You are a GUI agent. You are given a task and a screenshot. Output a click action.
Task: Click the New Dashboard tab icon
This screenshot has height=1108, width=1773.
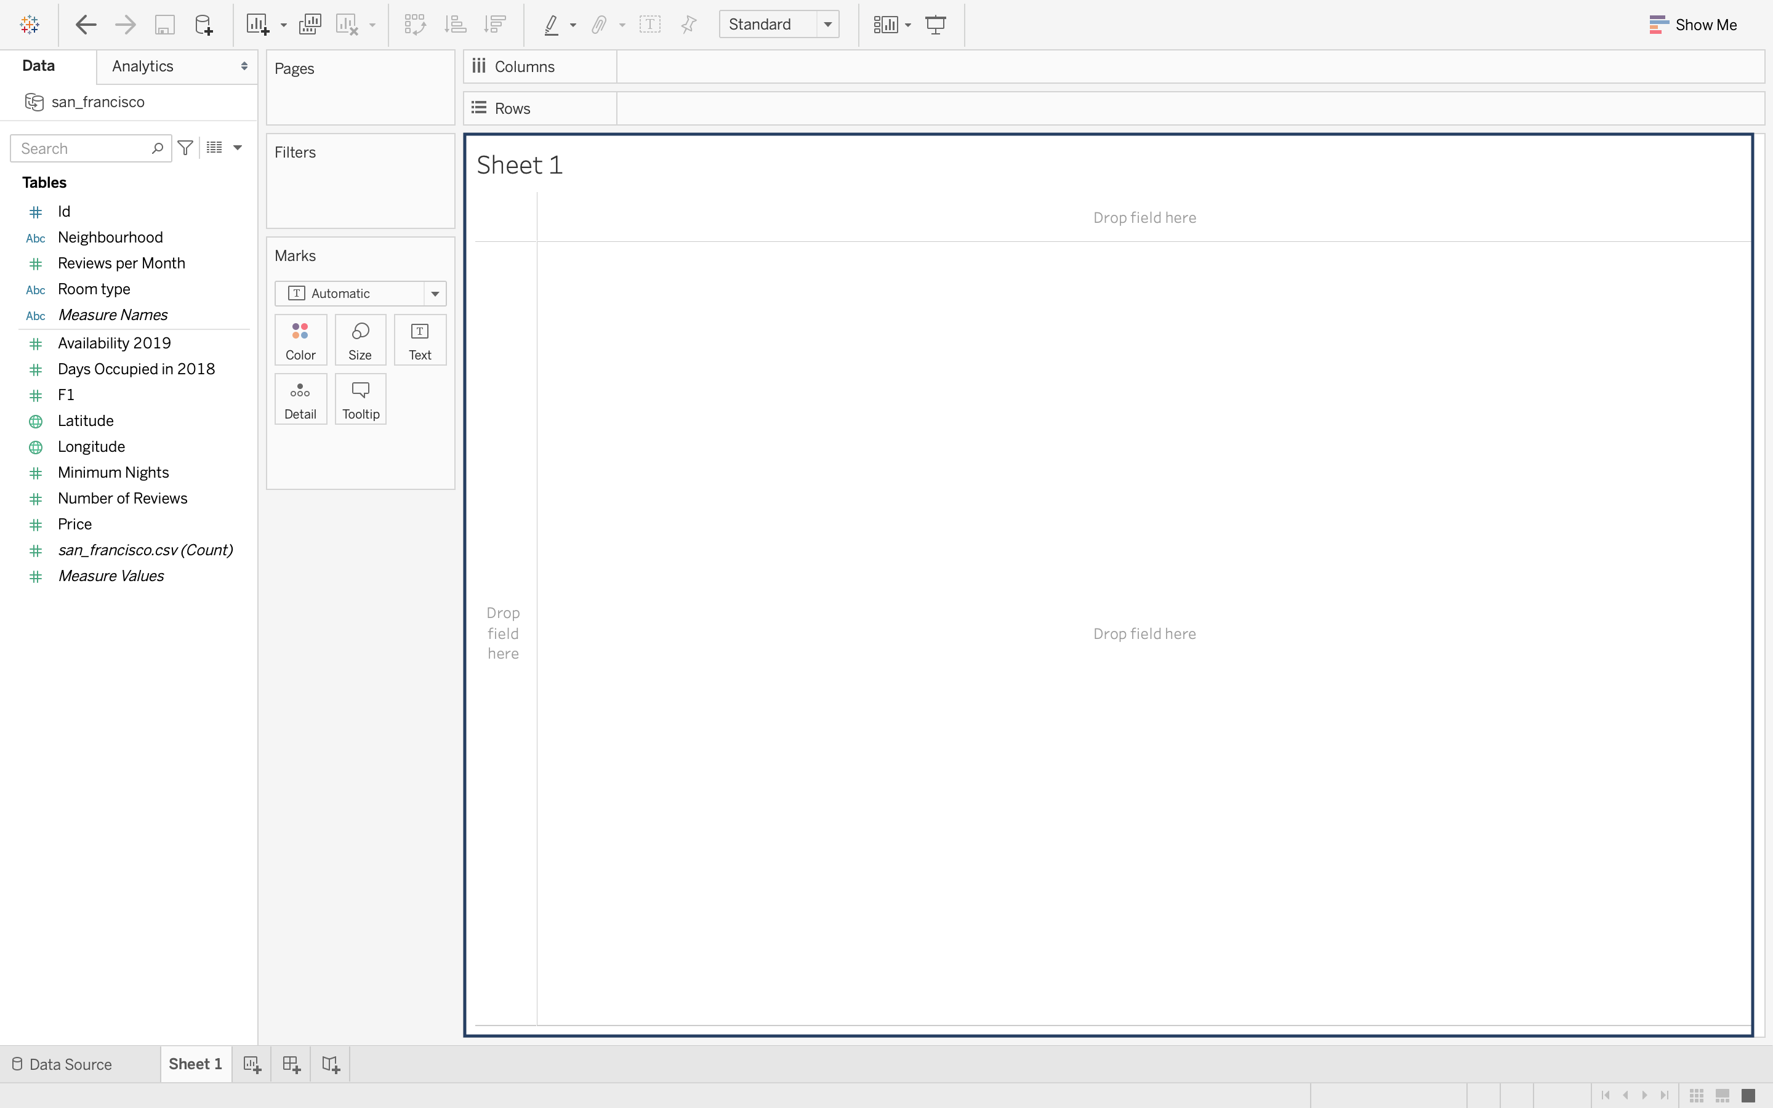292,1065
